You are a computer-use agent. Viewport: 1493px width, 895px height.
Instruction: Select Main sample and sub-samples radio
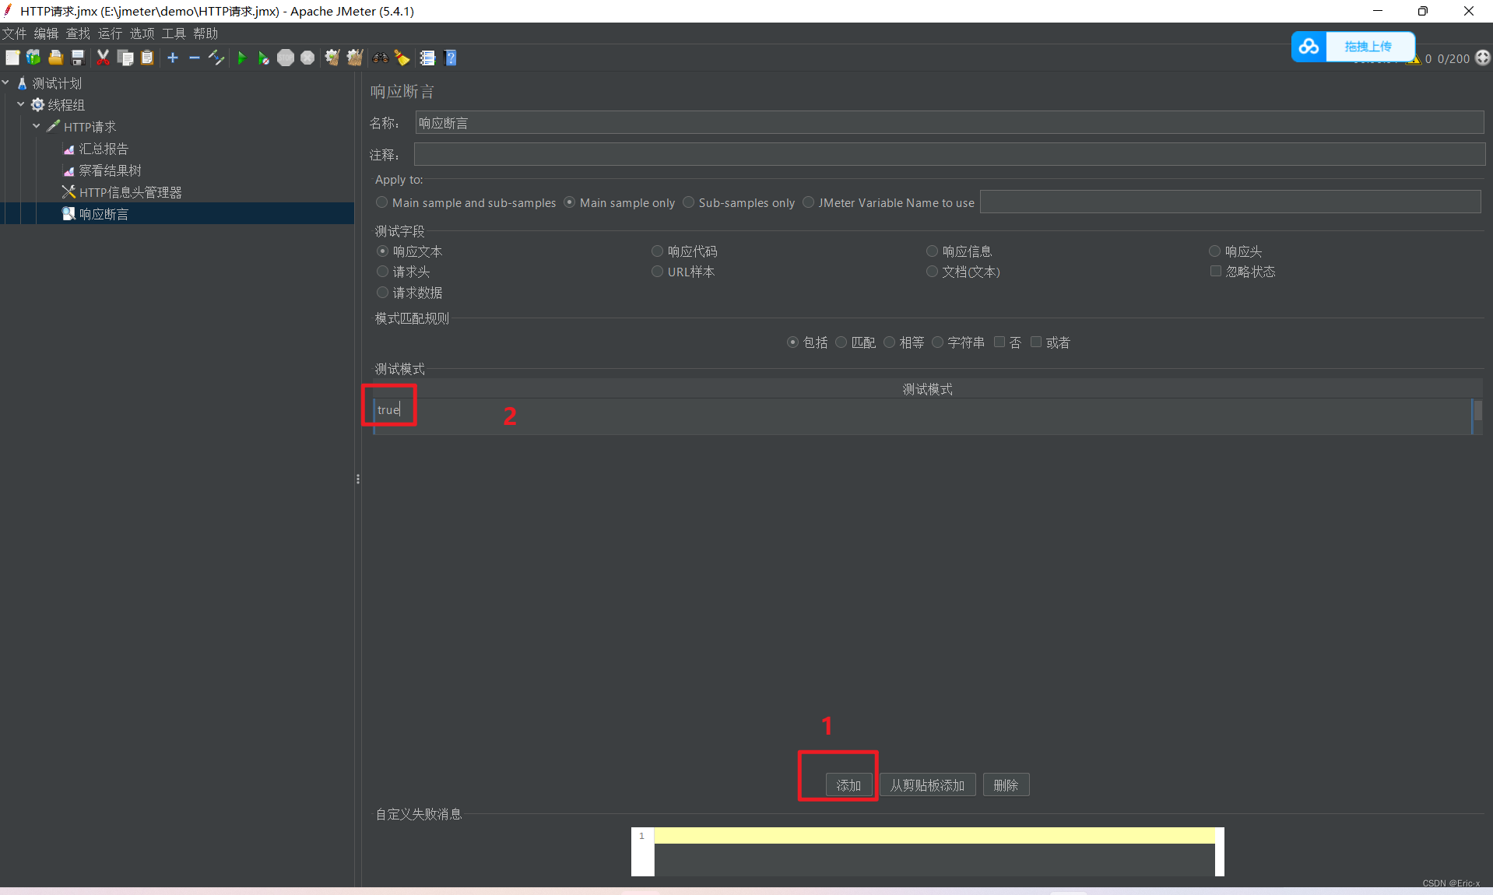(x=381, y=202)
